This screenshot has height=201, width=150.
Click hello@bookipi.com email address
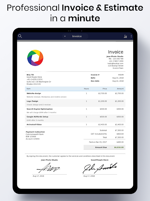click(x=115, y=64)
